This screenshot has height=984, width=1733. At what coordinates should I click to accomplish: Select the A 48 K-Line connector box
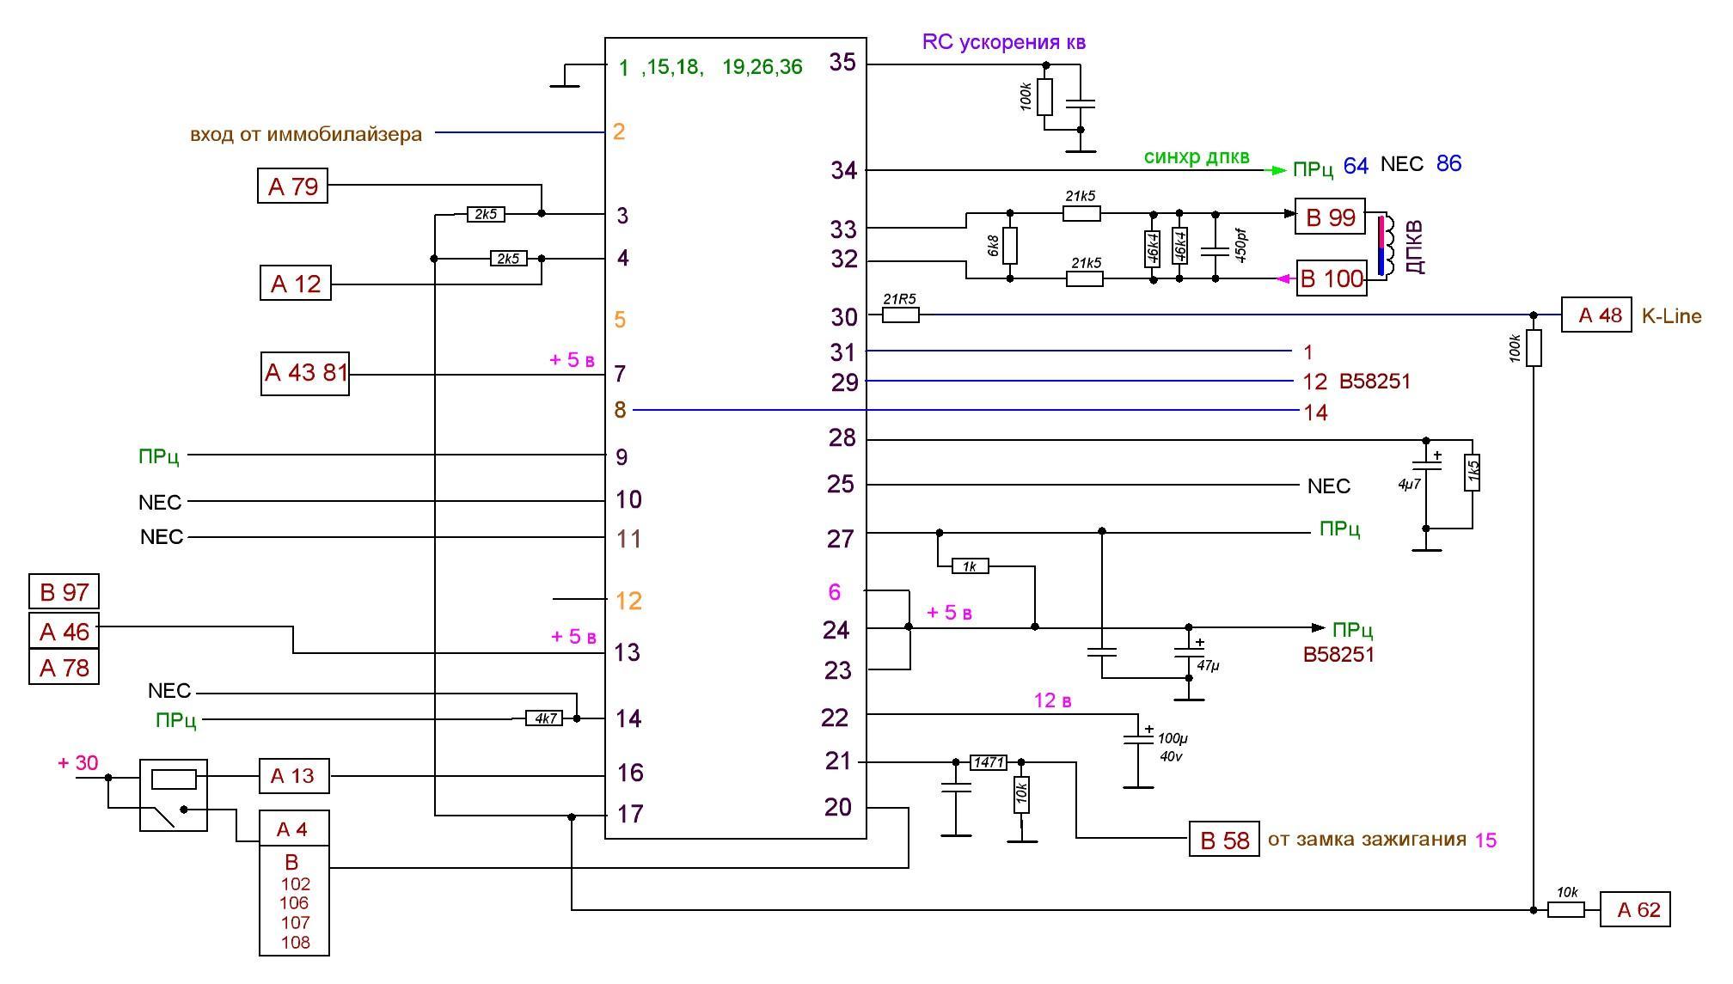point(1595,315)
